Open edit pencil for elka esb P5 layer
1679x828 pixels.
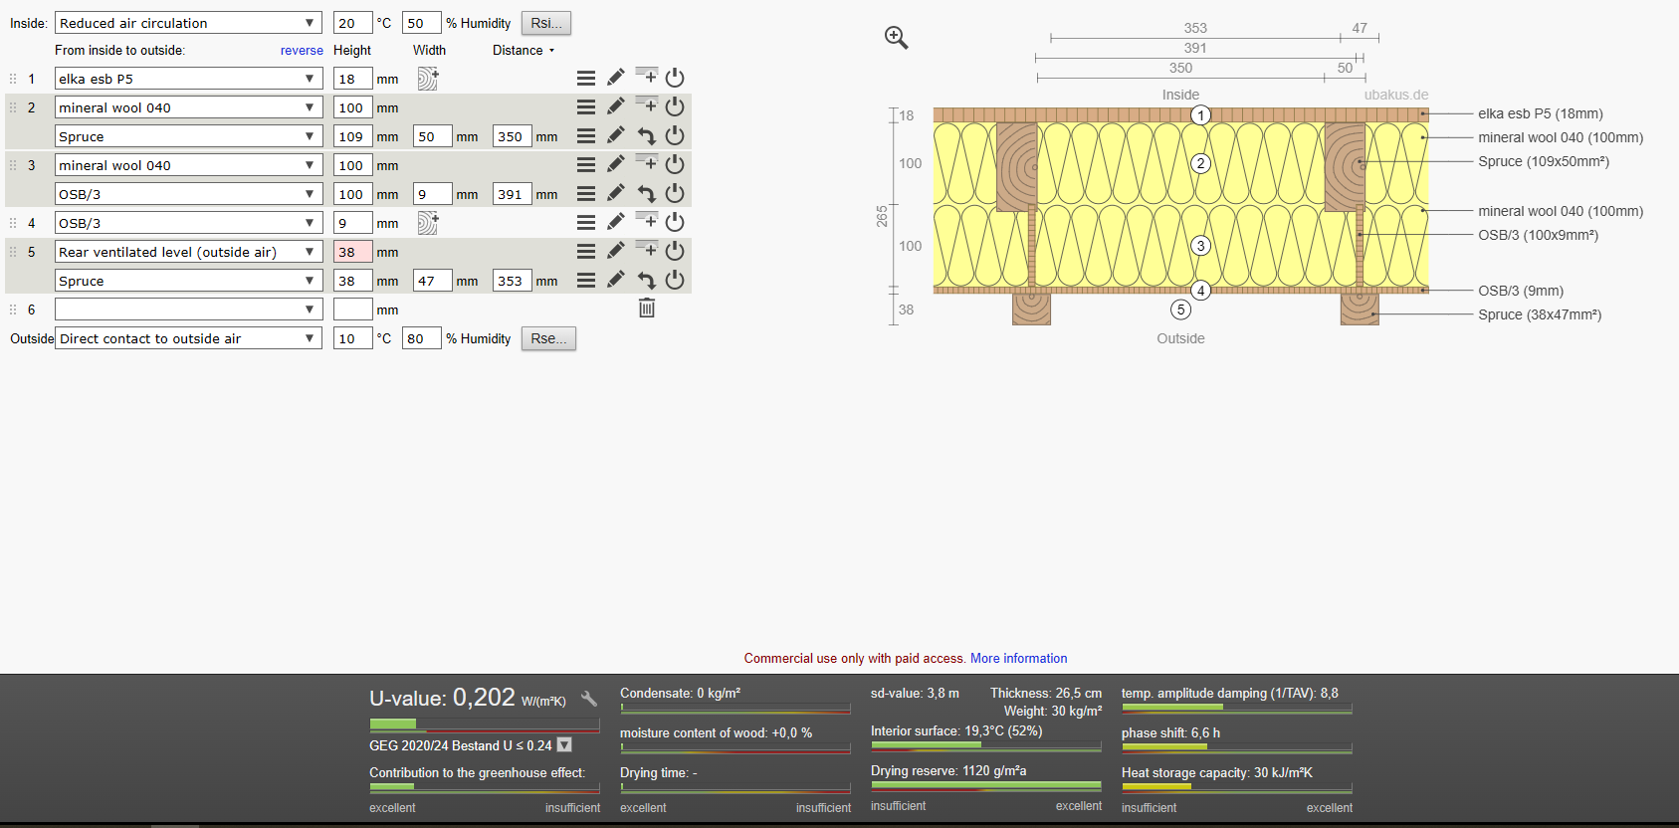click(x=616, y=78)
